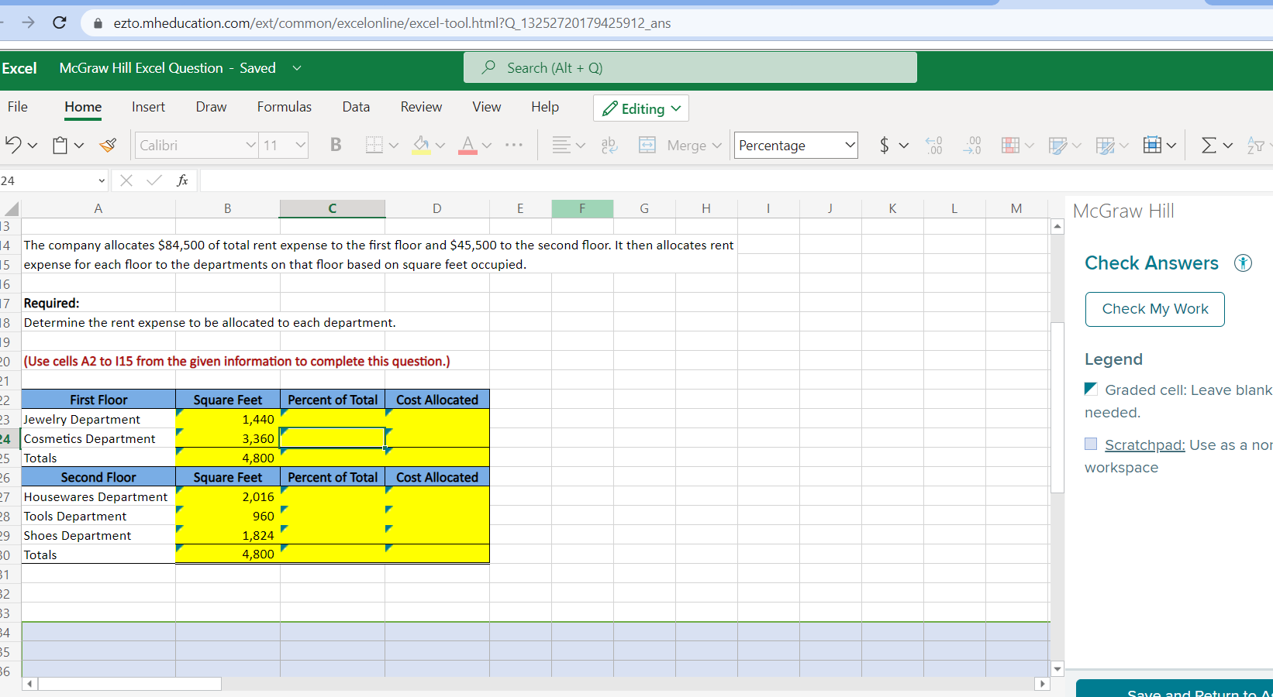Apply bold formatting with the B icon
The height and width of the screenshot is (697, 1273).
336,145
